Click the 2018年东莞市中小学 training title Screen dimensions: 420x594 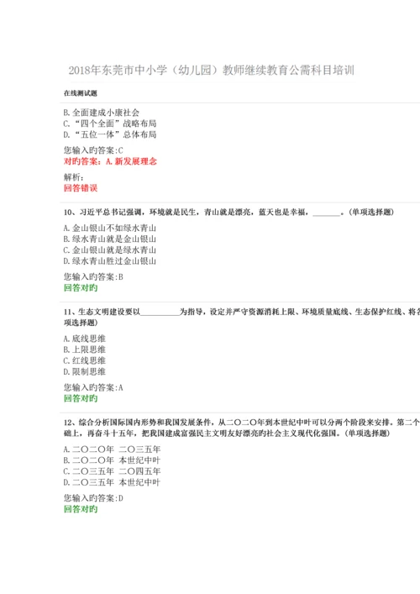tap(211, 71)
